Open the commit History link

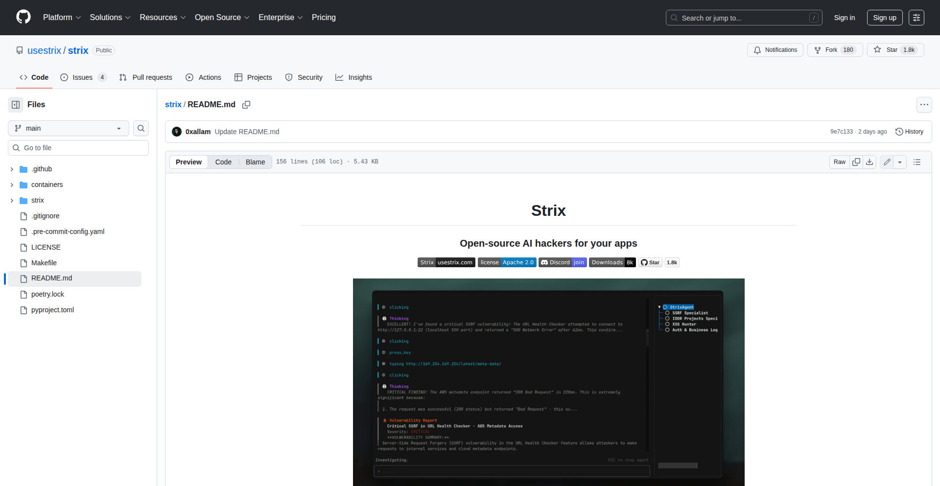pos(909,132)
